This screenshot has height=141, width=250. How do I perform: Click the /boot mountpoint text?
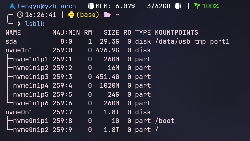click(165, 121)
